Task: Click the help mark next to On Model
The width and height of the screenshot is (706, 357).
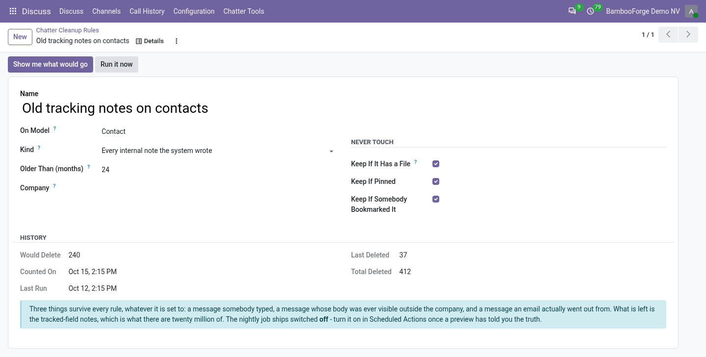Action: 55,129
